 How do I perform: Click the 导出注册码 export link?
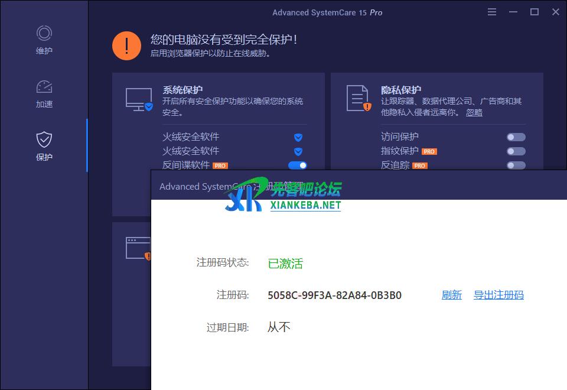pos(498,295)
